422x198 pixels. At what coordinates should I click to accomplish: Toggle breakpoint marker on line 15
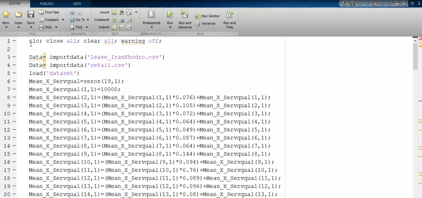(x=14, y=154)
